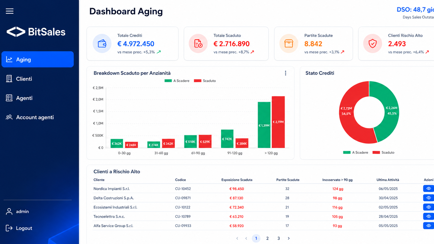Toggle Scaduto series in bar chart legend
The width and height of the screenshot is (434, 244).
click(205, 81)
